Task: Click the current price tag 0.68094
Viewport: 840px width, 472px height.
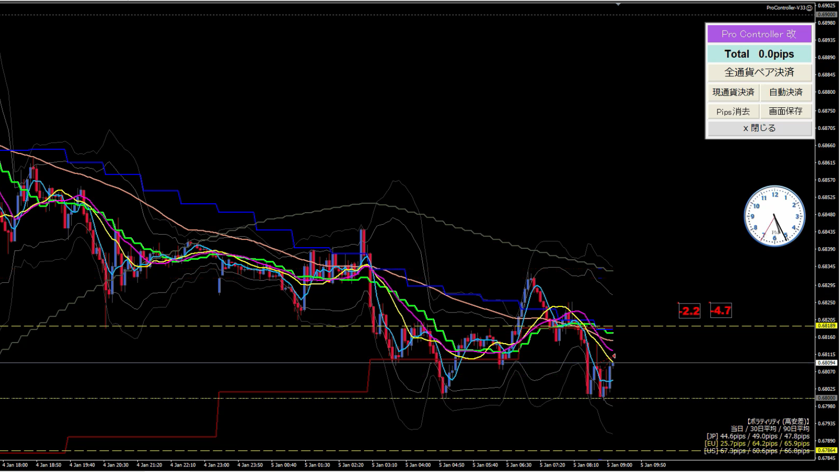Action: pos(827,363)
